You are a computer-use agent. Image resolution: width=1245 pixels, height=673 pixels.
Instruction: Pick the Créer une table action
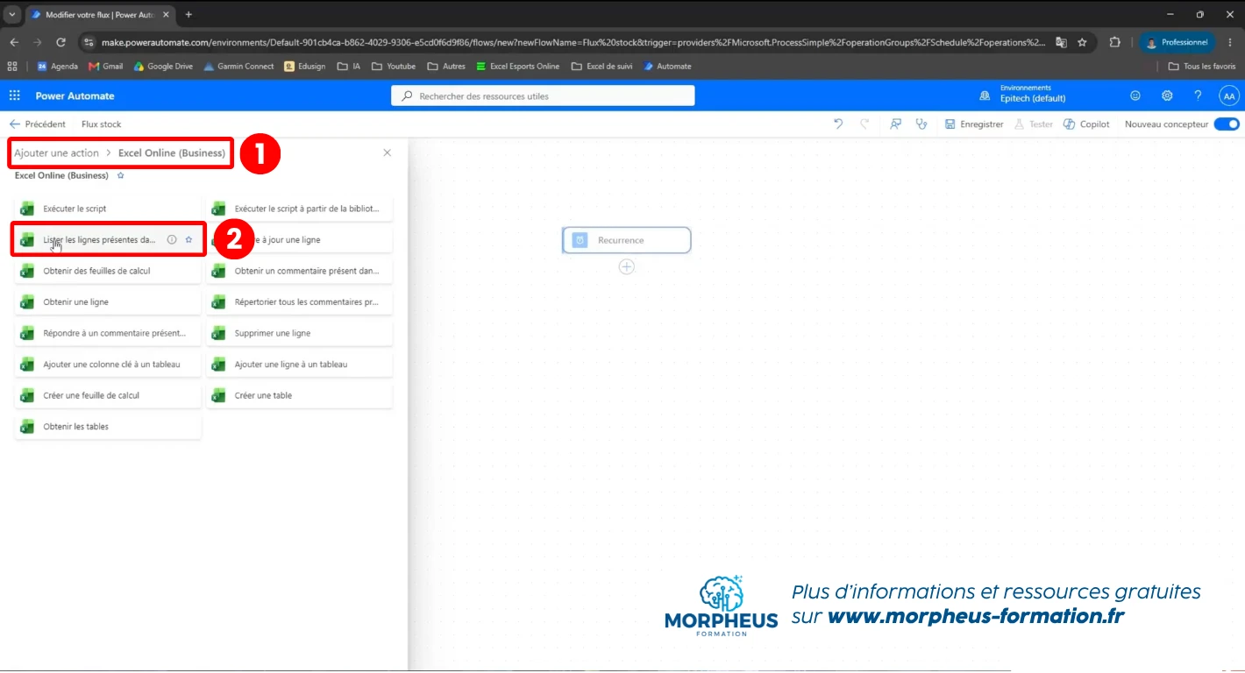click(x=300, y=395)
